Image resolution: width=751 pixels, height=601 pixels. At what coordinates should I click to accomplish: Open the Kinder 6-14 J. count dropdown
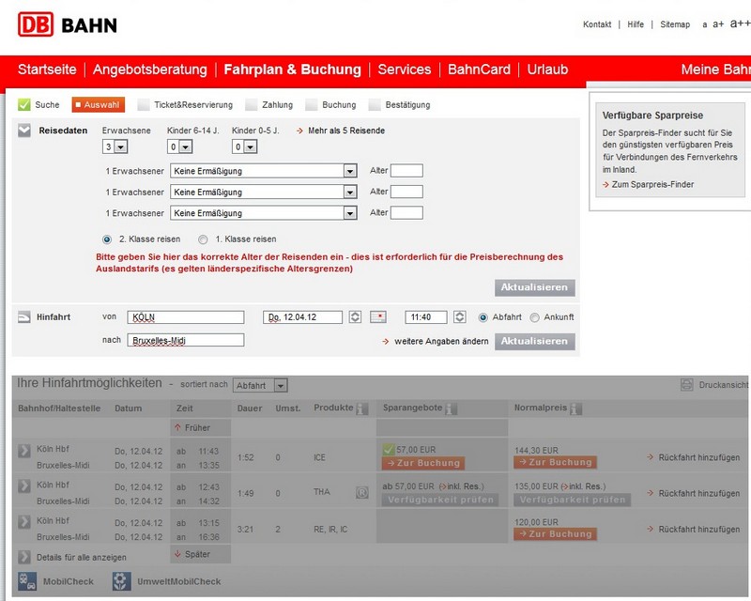pyautogui.click(x=179, y=146)
